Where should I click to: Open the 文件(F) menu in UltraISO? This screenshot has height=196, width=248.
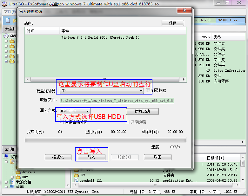click(10, 12)
